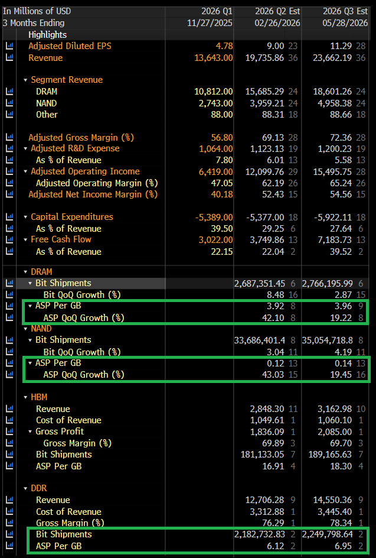Collapse DRAM Bit Shipments triangle
Screen dimensions: 376x558
tap(30, 283)
